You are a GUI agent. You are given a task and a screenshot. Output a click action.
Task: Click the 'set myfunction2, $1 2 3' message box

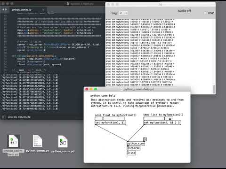click(162, 123)
